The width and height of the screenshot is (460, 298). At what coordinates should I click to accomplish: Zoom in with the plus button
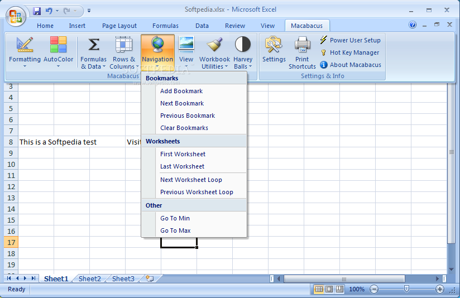(x=440, y=289)
